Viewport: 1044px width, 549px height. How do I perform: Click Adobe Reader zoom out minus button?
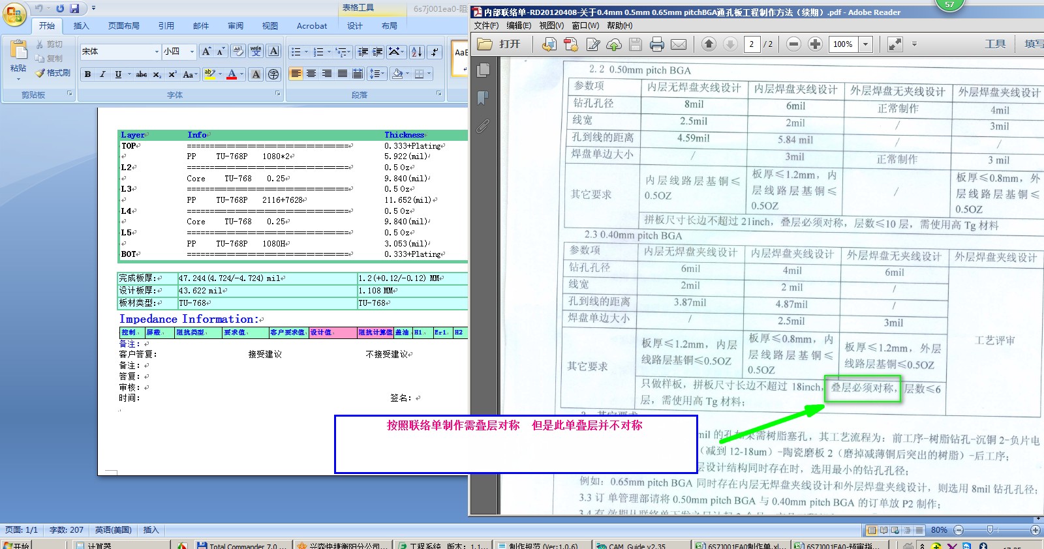[x=793, y=44]
